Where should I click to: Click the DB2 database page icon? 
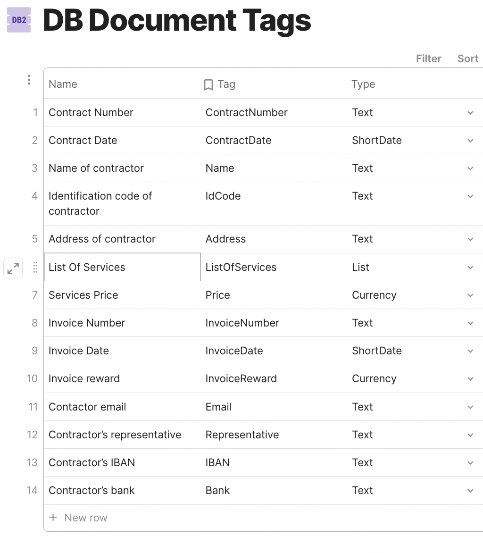19,20
